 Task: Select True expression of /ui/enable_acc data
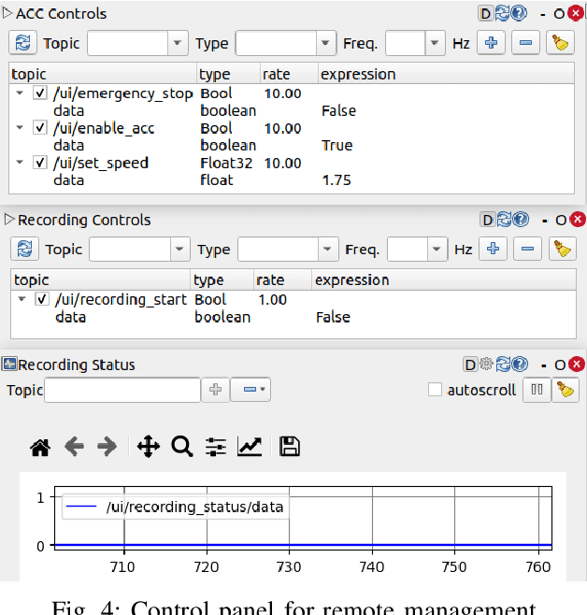point(337,146)
